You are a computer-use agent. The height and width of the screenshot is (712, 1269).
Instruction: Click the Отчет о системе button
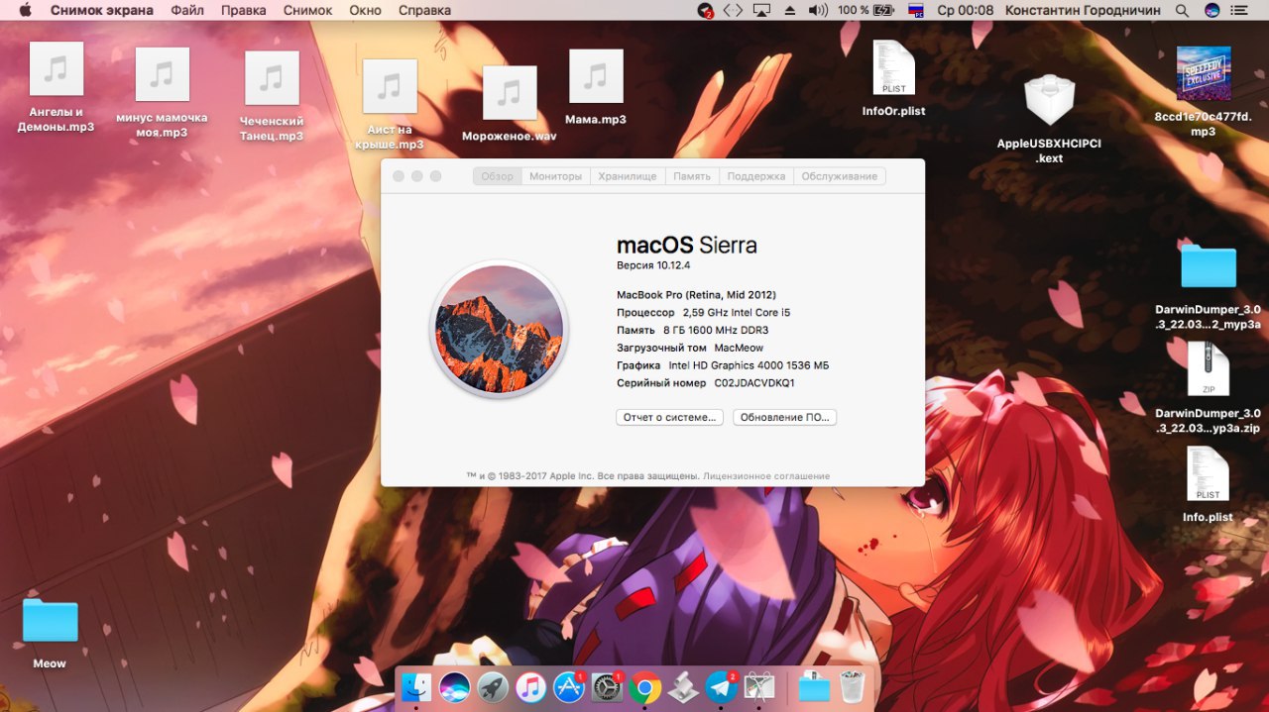(670, 417)
